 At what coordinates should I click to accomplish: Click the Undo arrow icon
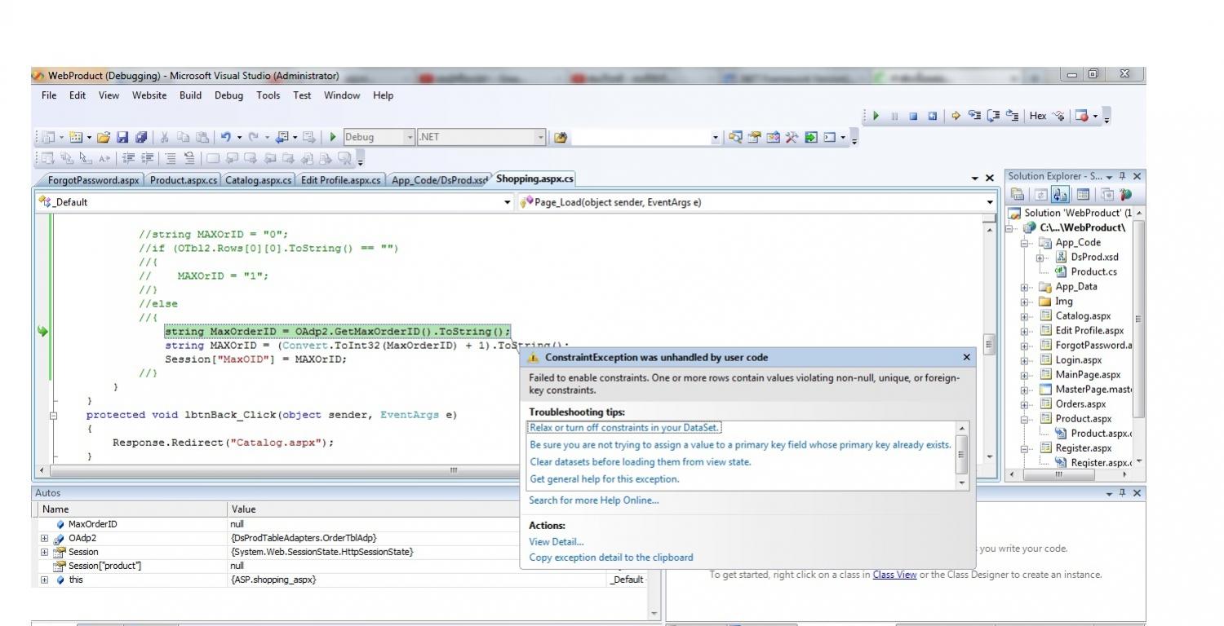pos(225,137)
